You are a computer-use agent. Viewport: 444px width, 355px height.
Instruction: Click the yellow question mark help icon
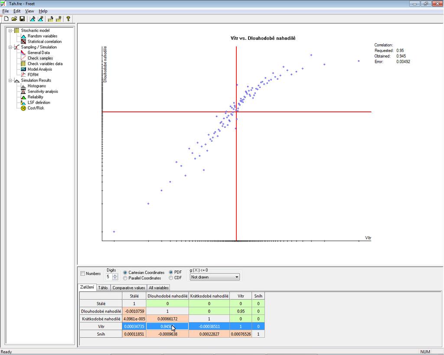tap(68, 19)
